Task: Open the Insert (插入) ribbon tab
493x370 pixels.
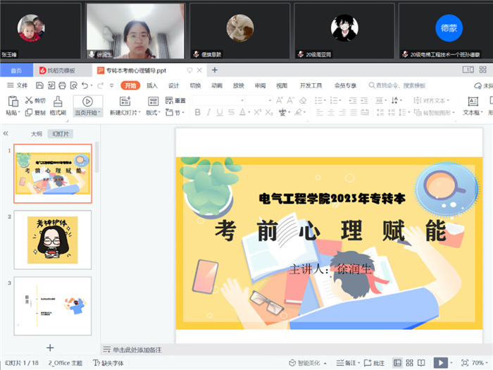Action: [x=152, y=85]
